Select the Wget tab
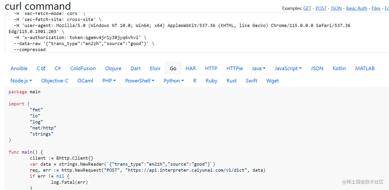The width and height of the screenshot is (389, 190). [x=272, y=81]
